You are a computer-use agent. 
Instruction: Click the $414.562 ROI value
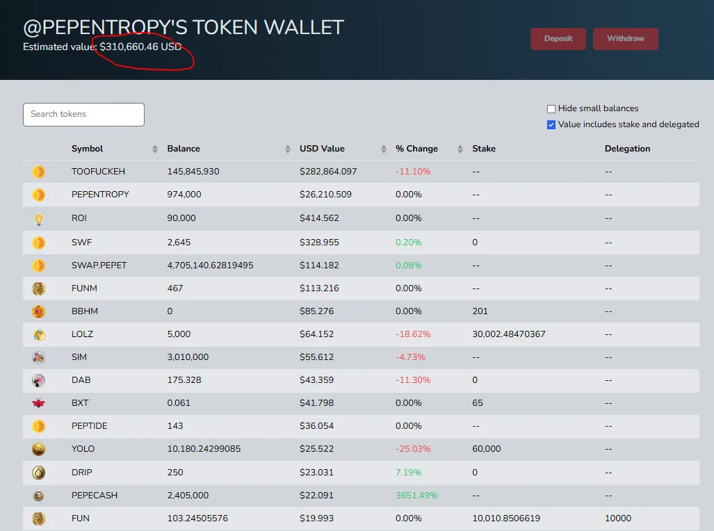click(x=319, y=218)
